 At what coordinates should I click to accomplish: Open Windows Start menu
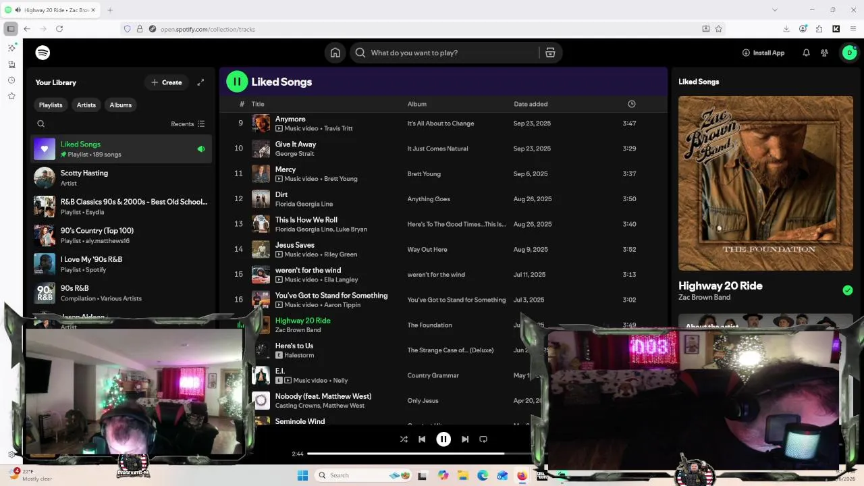(303, 475)
